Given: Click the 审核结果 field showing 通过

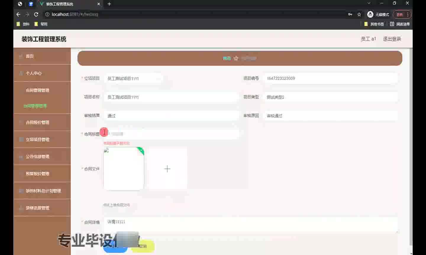Looking at the screenshot, I should coord(171,116).
